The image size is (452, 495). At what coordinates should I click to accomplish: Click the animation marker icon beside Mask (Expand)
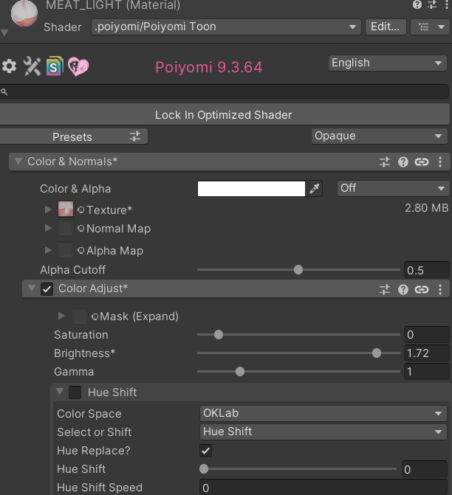click(x=95, y=316)
